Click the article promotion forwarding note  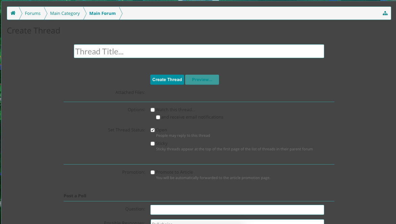[x=213, y=178]
